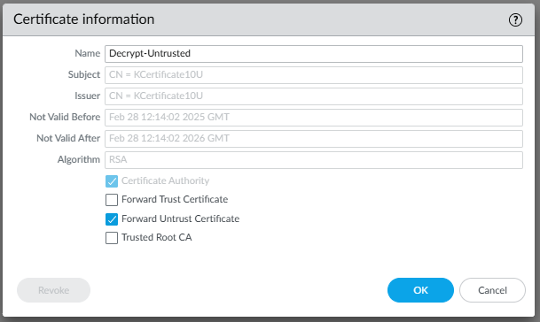Viewport: 540px width, 322px height.
Task: Enable the Forward Trust Certificate checkbox
Action: (112, 200)
